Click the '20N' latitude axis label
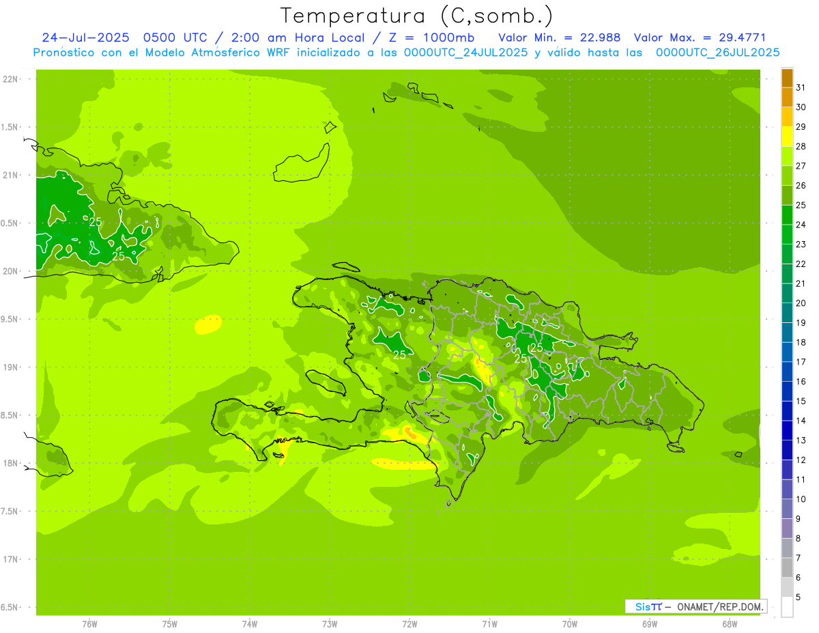This screenshot has width=819, height=633. (x=11, y=271)
